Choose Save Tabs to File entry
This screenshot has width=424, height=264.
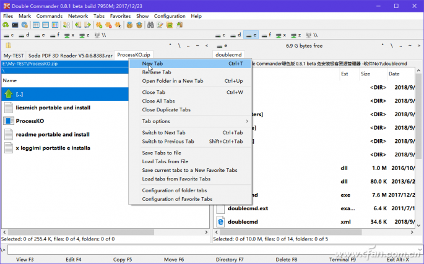tap(191, 153)
